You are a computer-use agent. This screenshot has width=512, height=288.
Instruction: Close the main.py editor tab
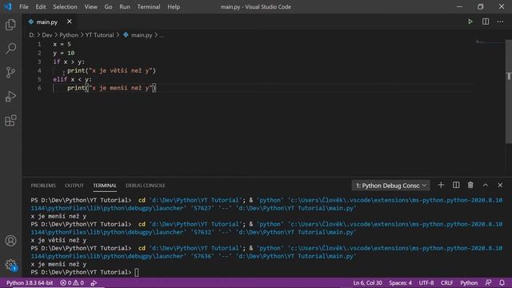pyautogui.click(x=70, y=22)
